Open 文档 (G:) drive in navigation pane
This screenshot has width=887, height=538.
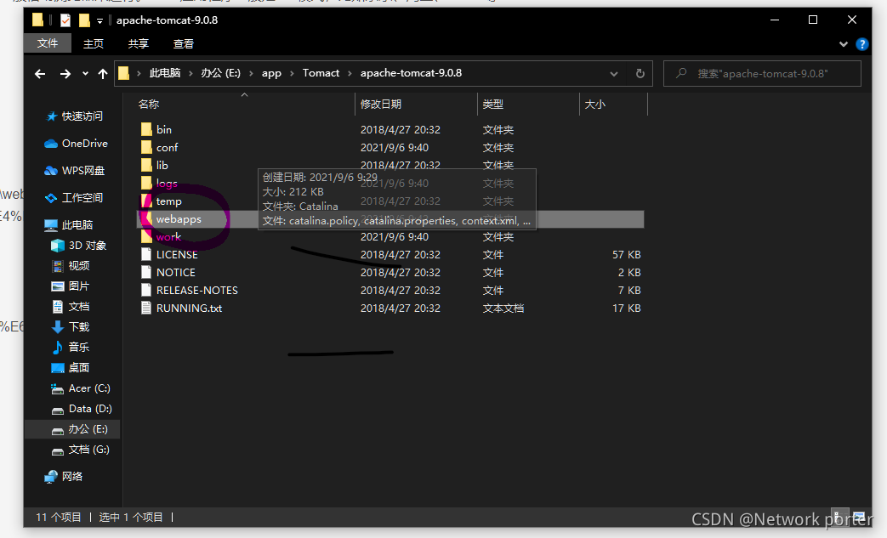pos(88,450)
